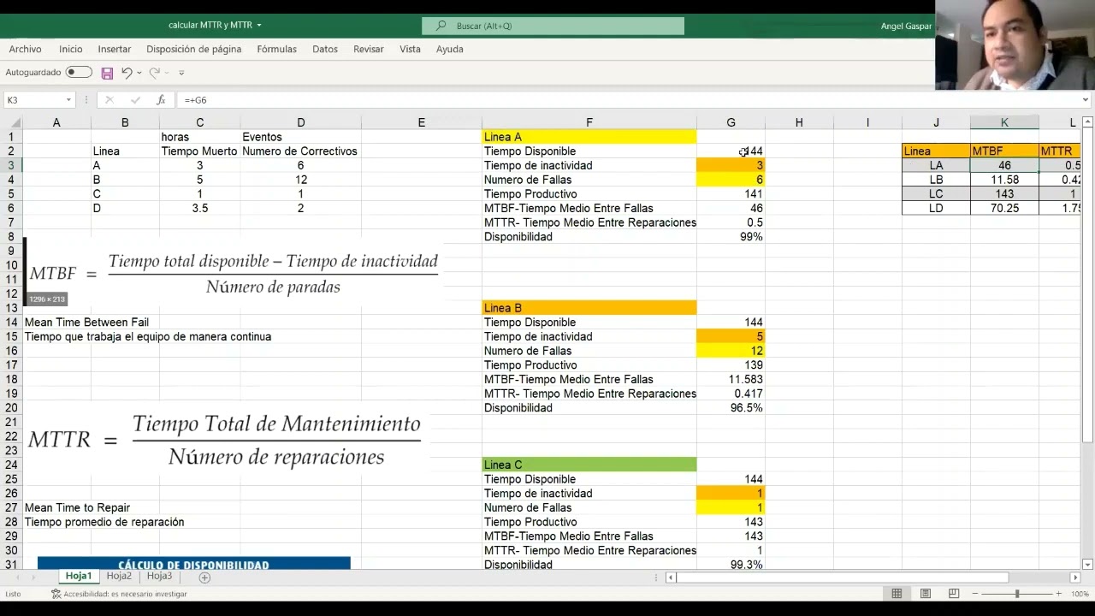Open the Vista ribbon tab
Screen dimensions: 1095x616
[x=411, y=50]
